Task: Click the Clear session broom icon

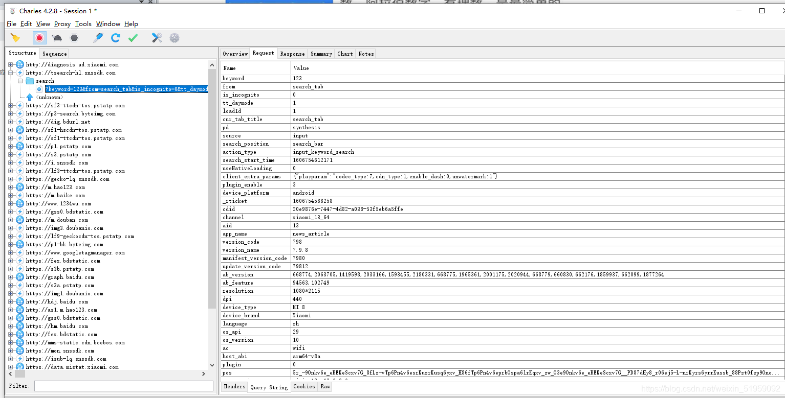Action: coord(15,38)
